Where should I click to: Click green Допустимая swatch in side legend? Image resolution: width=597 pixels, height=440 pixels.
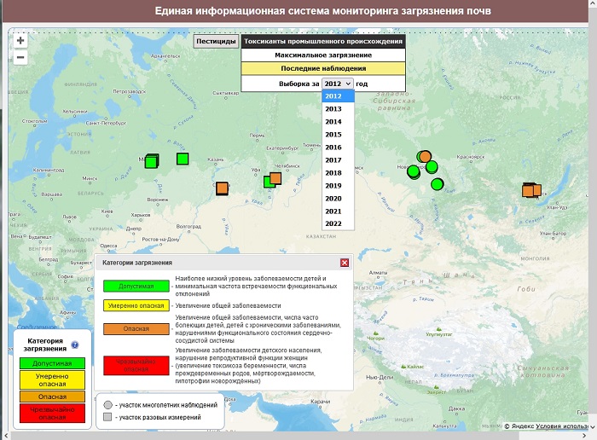pos(52,363)
